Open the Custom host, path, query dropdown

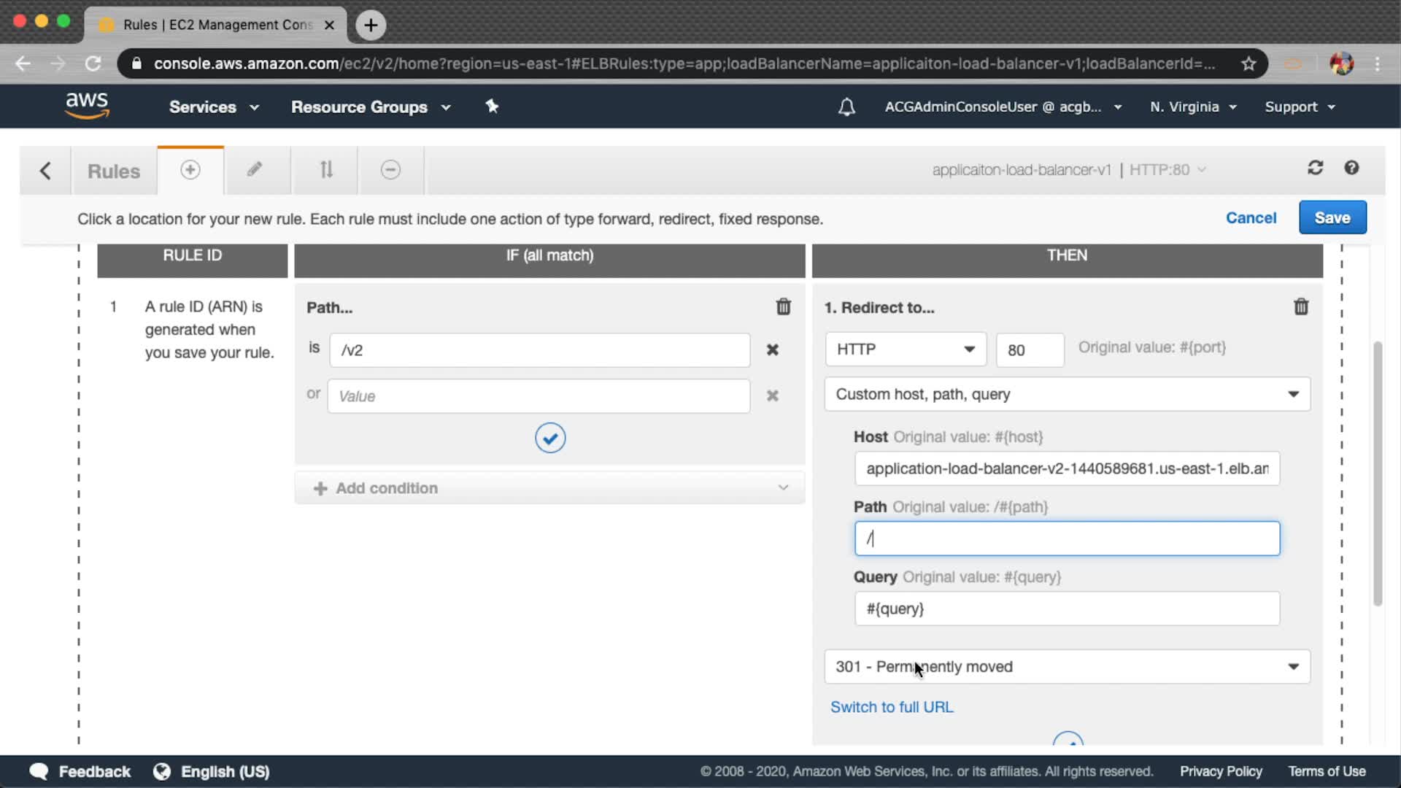(x=1067, y=395)
